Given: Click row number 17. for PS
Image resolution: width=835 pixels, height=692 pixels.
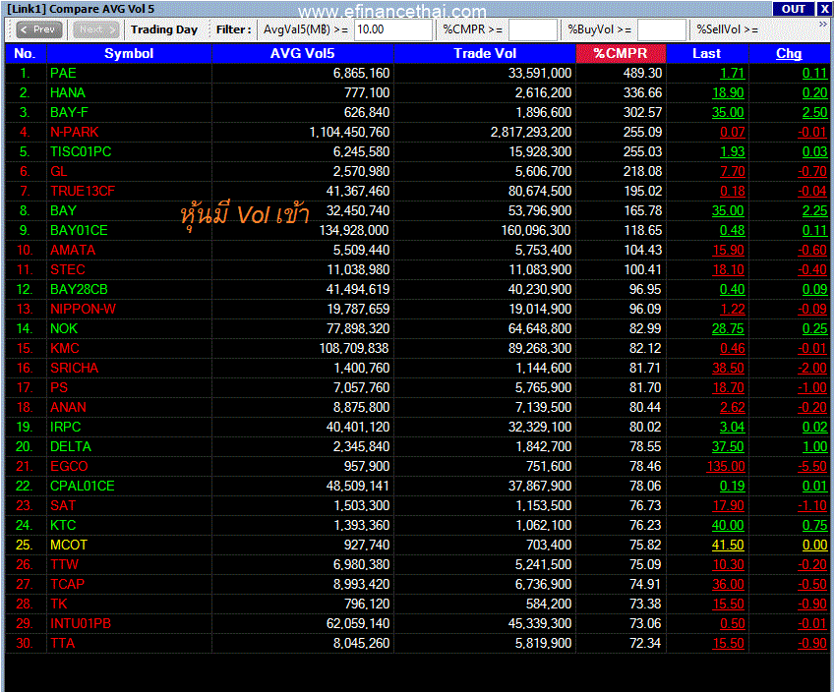Looking at the screenshot, I should [25, 388].
